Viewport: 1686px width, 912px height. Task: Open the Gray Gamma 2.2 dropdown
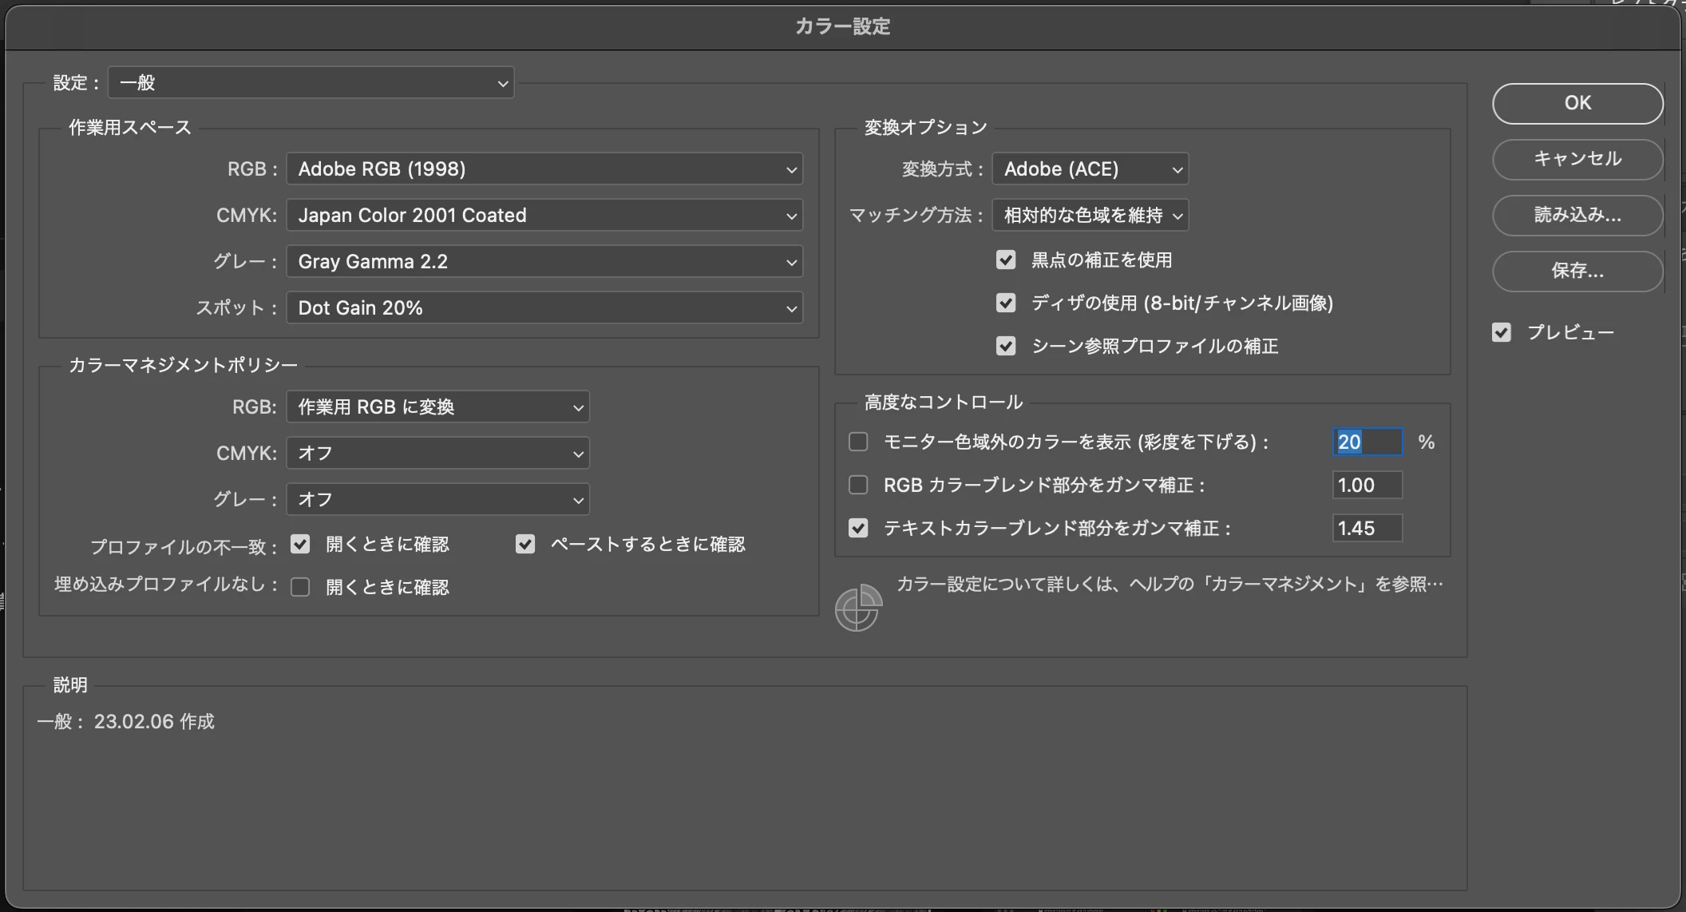point(544,261)
